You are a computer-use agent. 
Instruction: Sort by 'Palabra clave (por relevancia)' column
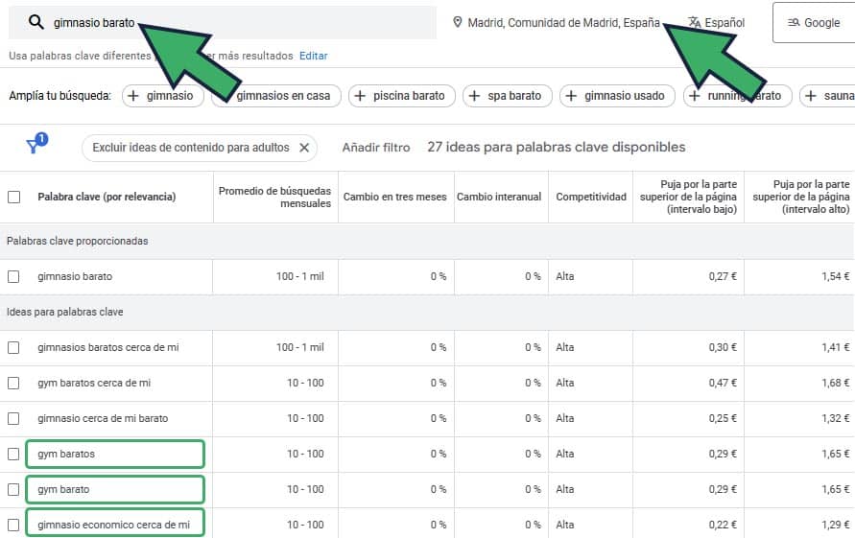[107, 197]
